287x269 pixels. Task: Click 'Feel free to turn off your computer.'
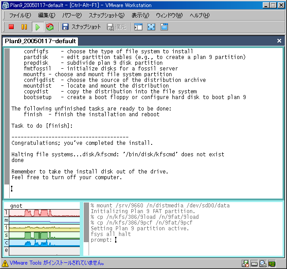pyautogui.click(x=67, y=177)
